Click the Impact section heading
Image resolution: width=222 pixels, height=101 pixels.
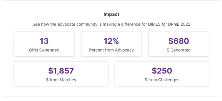coord(112,14)
